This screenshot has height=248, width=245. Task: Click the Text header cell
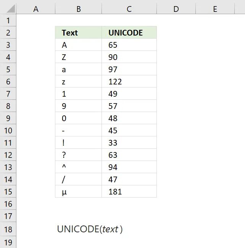point(78,32)
